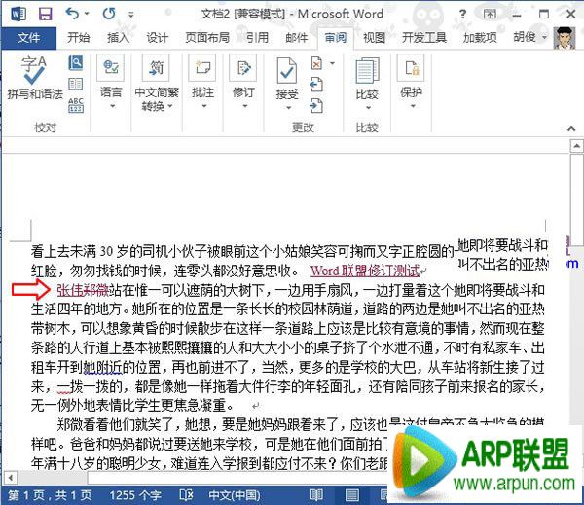Switch to the 设计 tab
Screen dimensions: 584x505
click(157, 38)
